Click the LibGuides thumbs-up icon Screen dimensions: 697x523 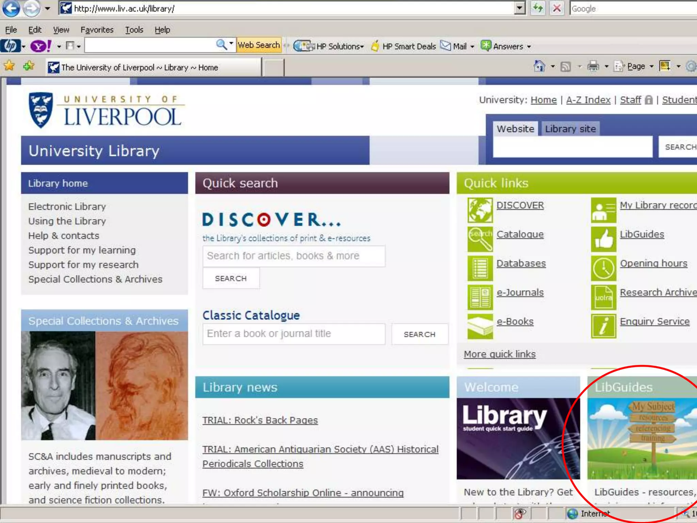(603, 239)
